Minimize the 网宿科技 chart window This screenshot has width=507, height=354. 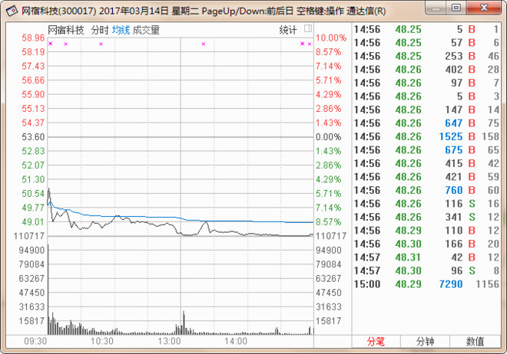click(x=436, y=8)
